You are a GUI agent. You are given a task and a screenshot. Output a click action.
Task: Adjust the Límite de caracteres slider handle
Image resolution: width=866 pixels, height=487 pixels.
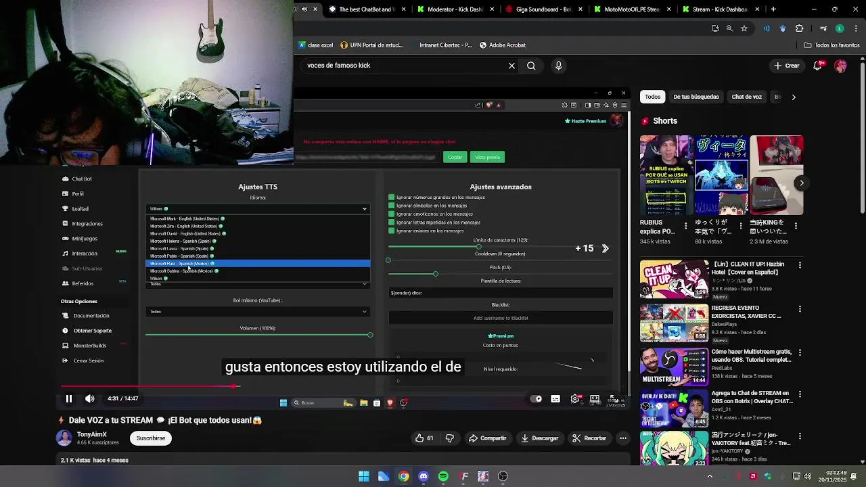click(479, 247)
